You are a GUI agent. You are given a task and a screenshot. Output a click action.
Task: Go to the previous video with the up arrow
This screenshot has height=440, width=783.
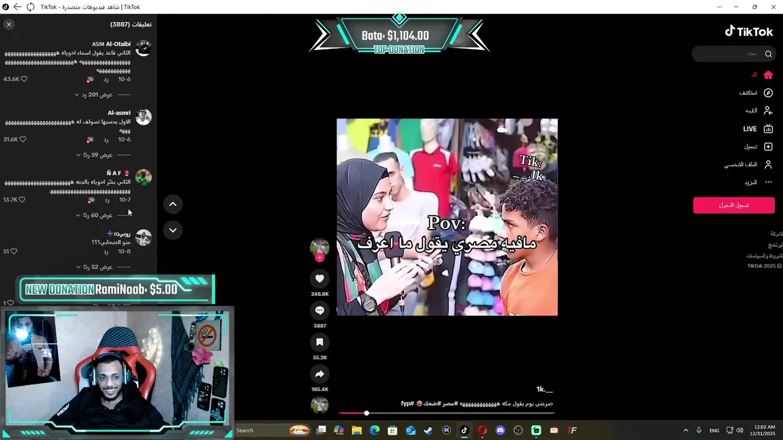coord(173,204)
